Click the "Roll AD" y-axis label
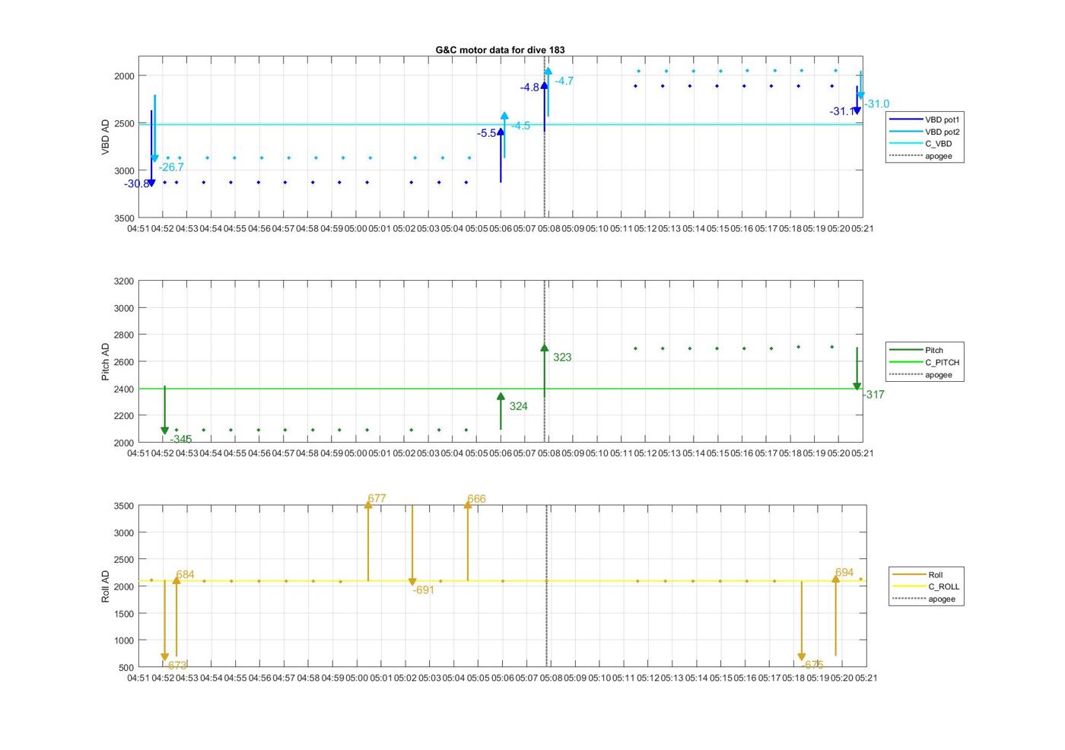 point(106,586)
